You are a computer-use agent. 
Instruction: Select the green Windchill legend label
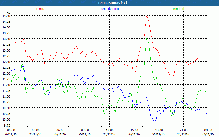tap(178, 9)
